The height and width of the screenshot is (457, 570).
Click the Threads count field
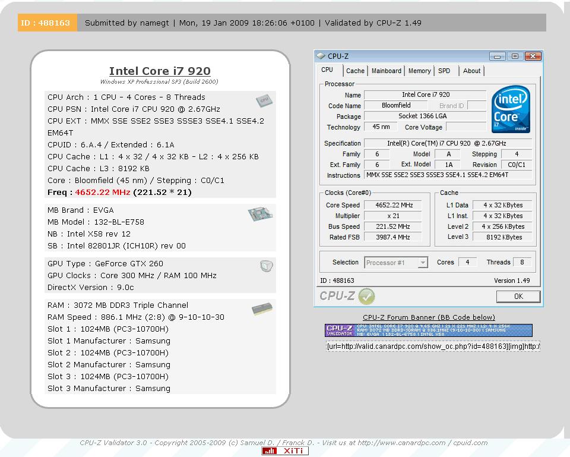(x=522, y=262)
